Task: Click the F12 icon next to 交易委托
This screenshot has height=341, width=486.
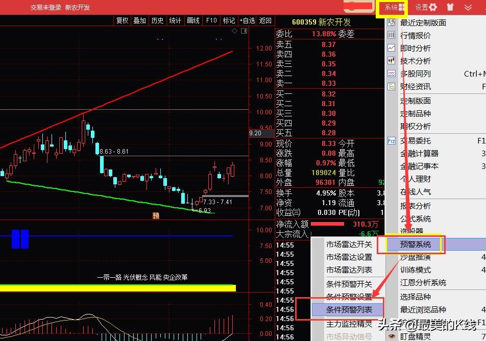Action: pyautogui.click(x=391, y=140)
